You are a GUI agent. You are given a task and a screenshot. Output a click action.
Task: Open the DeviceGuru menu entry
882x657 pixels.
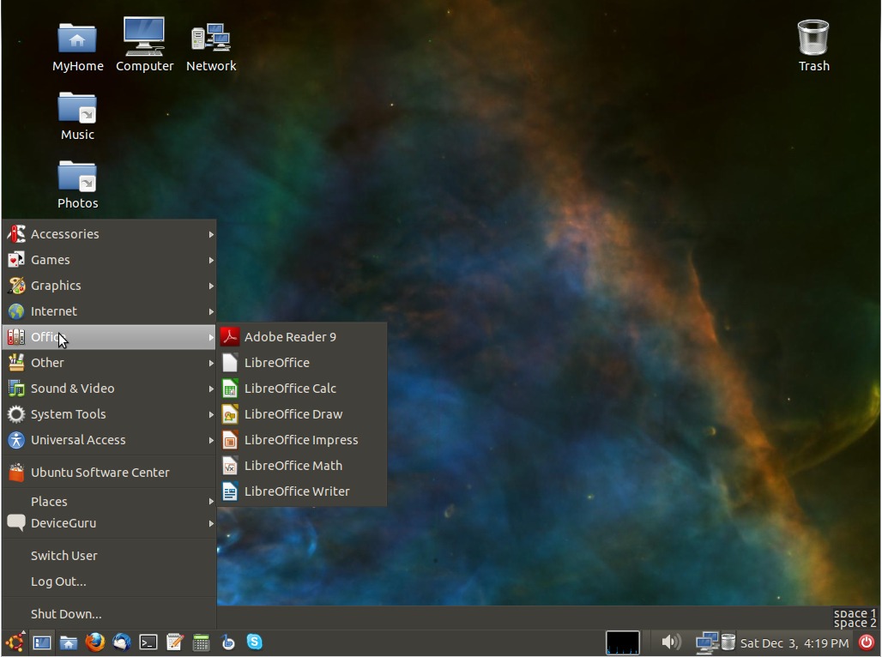point(109,523)
